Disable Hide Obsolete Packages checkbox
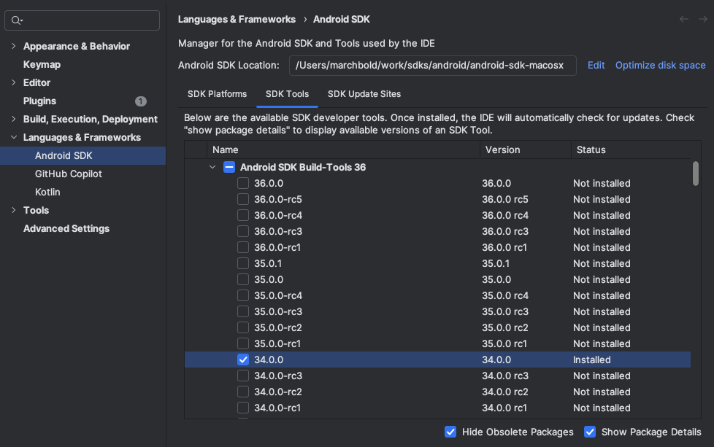The height and width of the screenshot is (447, 714). (x=450, y=432)
